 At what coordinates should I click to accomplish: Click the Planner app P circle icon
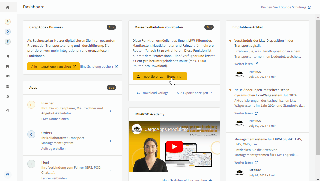click(31, 105)
